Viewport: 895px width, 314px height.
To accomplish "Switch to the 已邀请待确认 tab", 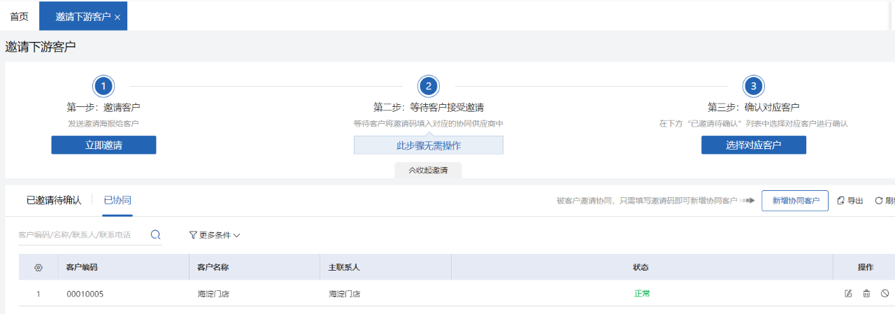I will tap(54, 200).
